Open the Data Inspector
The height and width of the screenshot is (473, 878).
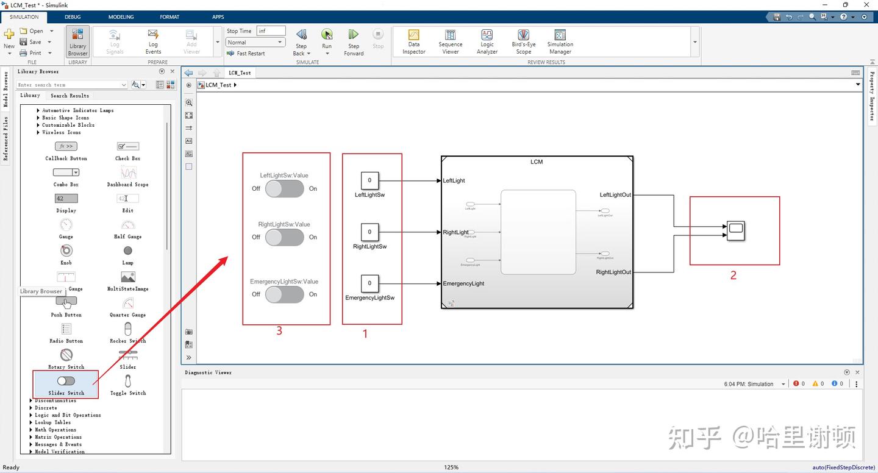click(413, 42)
